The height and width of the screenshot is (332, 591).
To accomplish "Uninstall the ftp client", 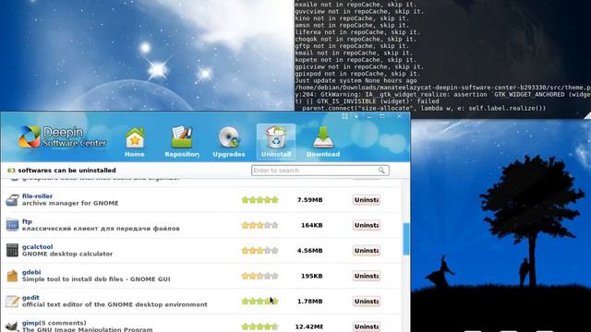I will (367, 225).
